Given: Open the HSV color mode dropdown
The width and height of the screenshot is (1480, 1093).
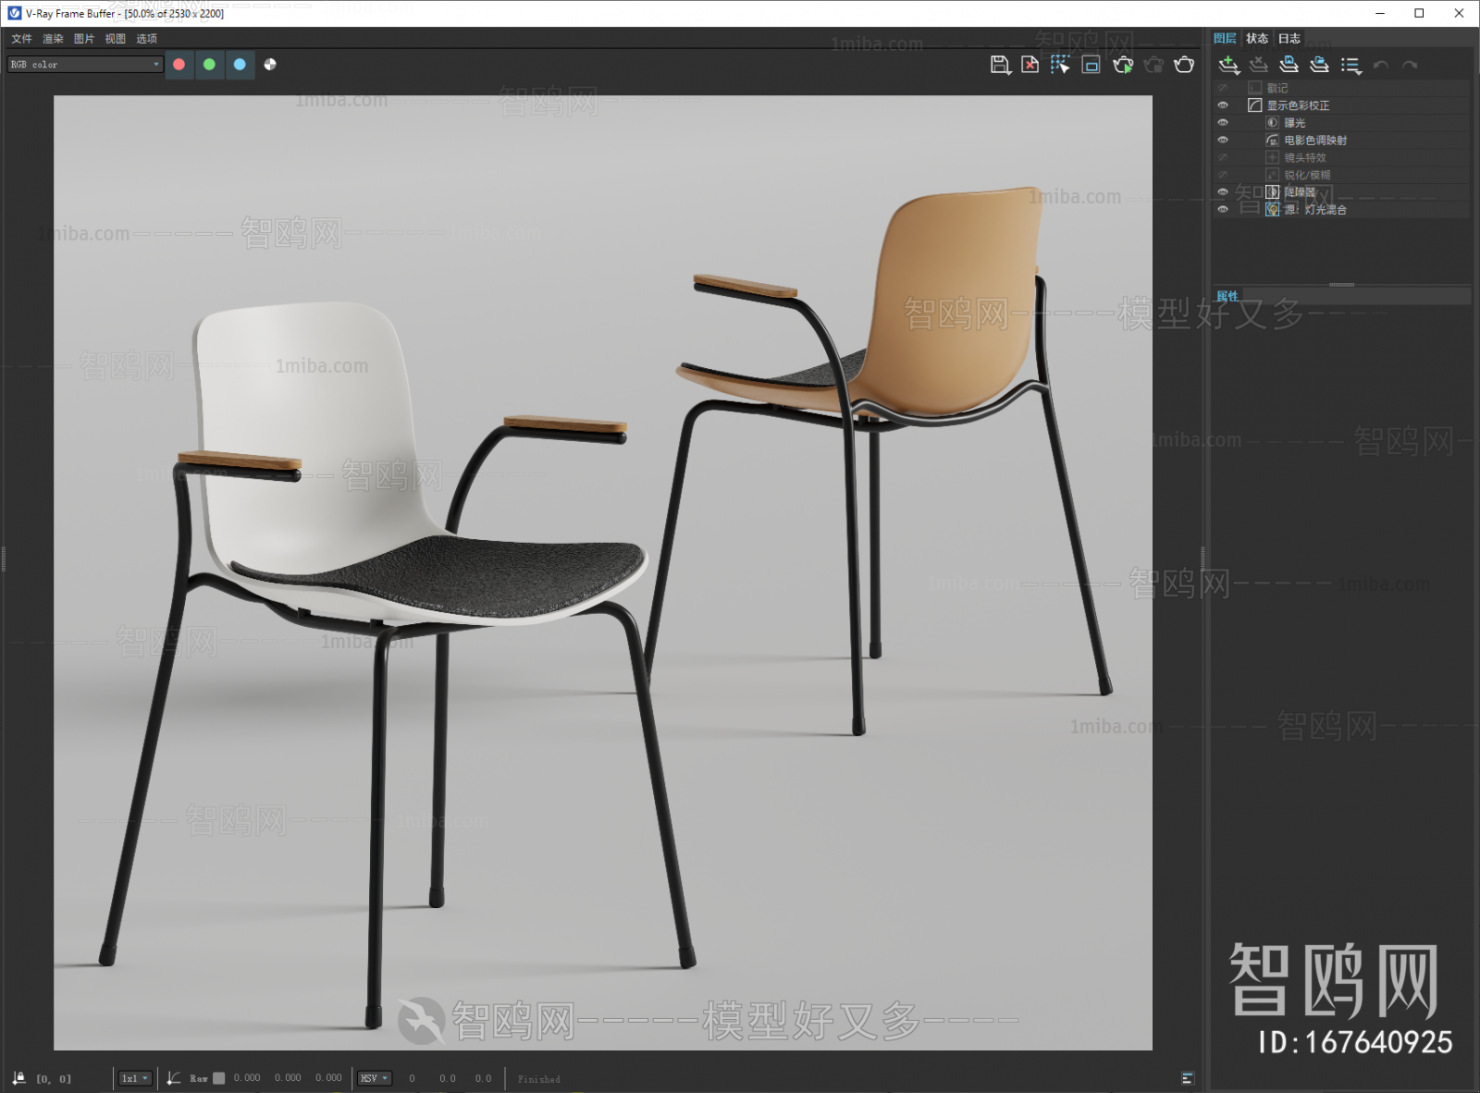Looking at the screenshot, I should [375, 1078].
